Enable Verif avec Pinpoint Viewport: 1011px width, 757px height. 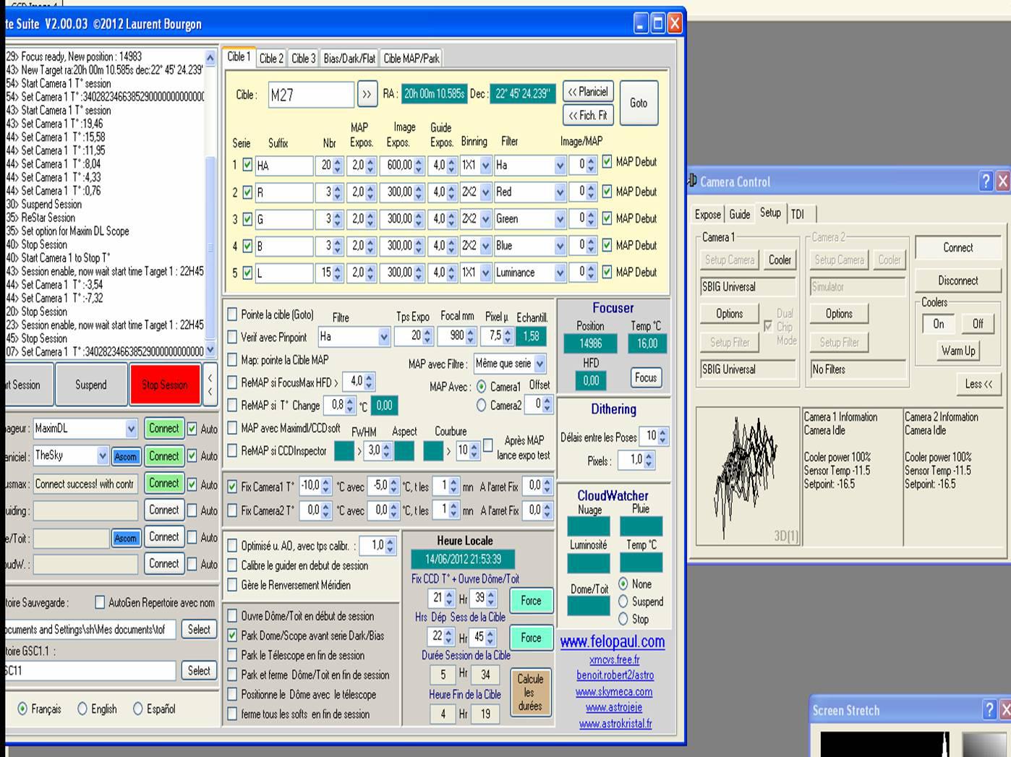click(232, 337)
